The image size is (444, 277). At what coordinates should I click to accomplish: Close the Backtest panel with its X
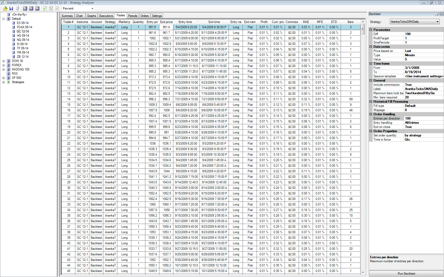(x=441, y=14)
